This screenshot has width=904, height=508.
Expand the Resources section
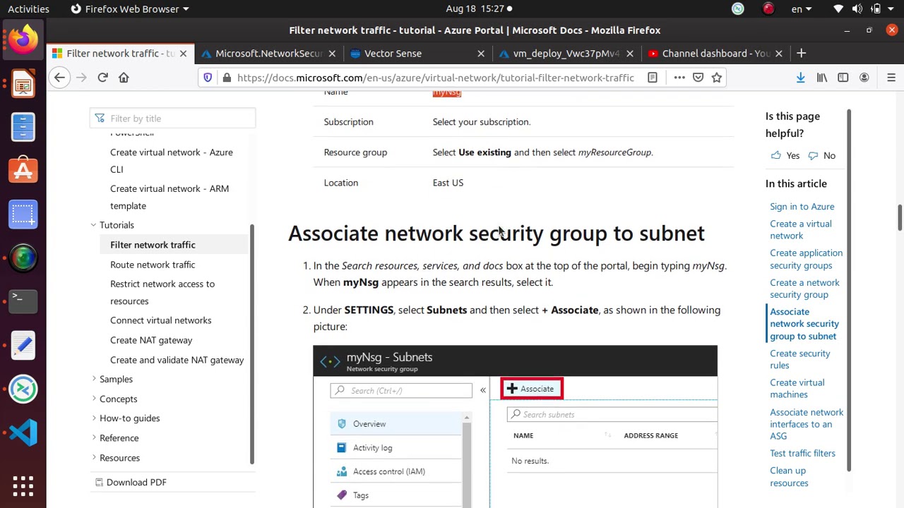(94, 458)
